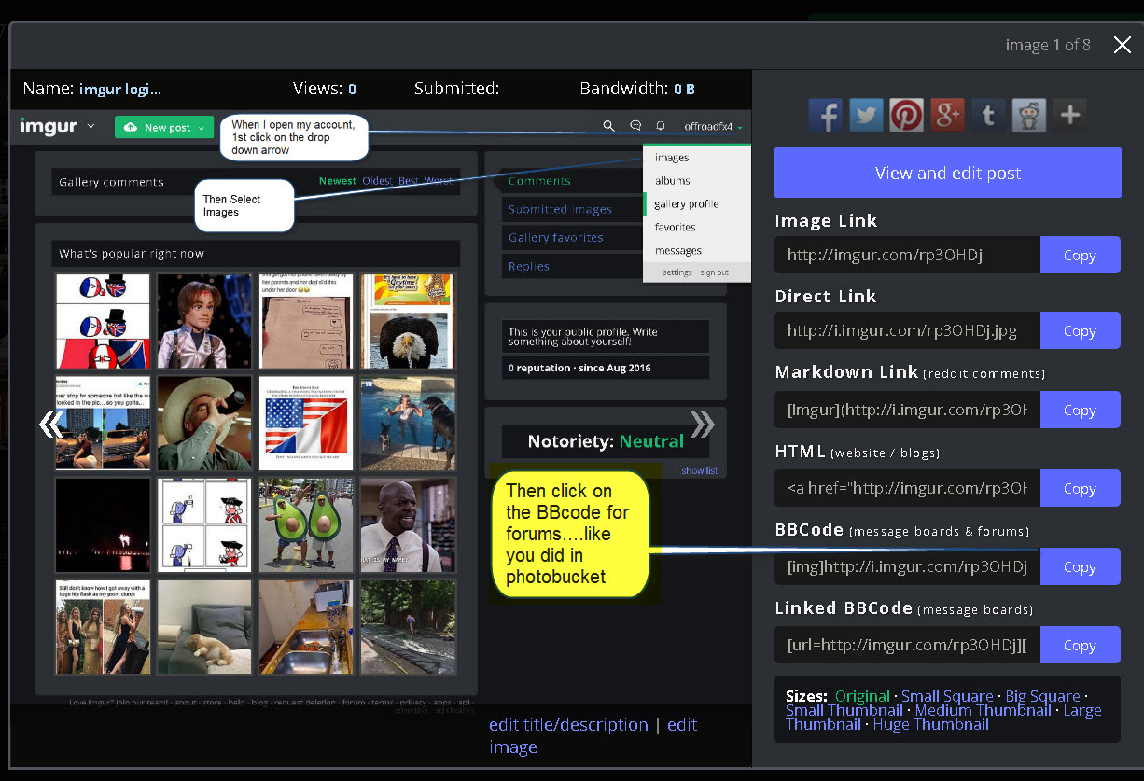Choose Huge Thumbnail size
1144x781 pixels.
coord(930,724)
